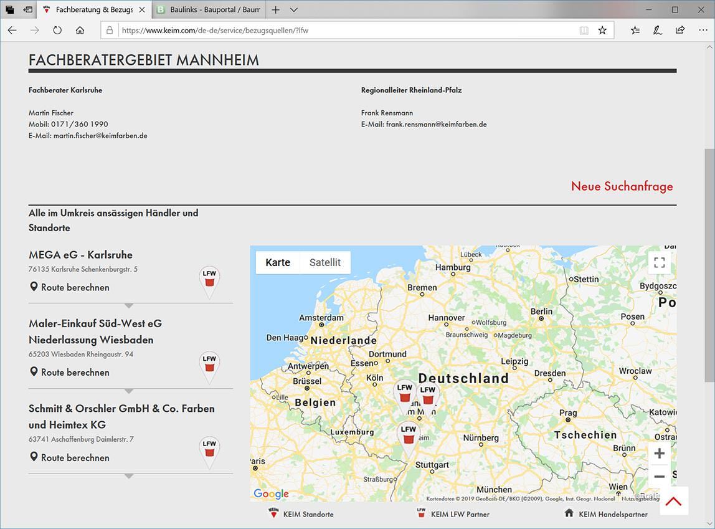Jump back to top of page
Viewport: 715px width, 529px height.
[x=673, y=501]
